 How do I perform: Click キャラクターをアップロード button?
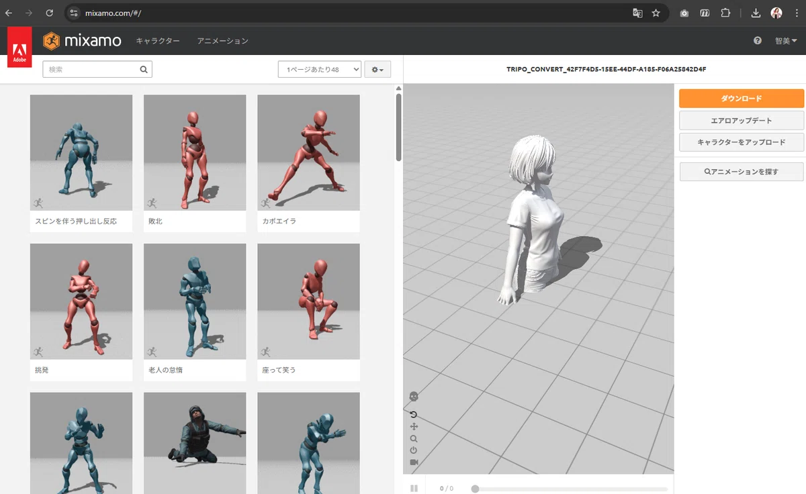pyautogui.click(x=742, y=142)
